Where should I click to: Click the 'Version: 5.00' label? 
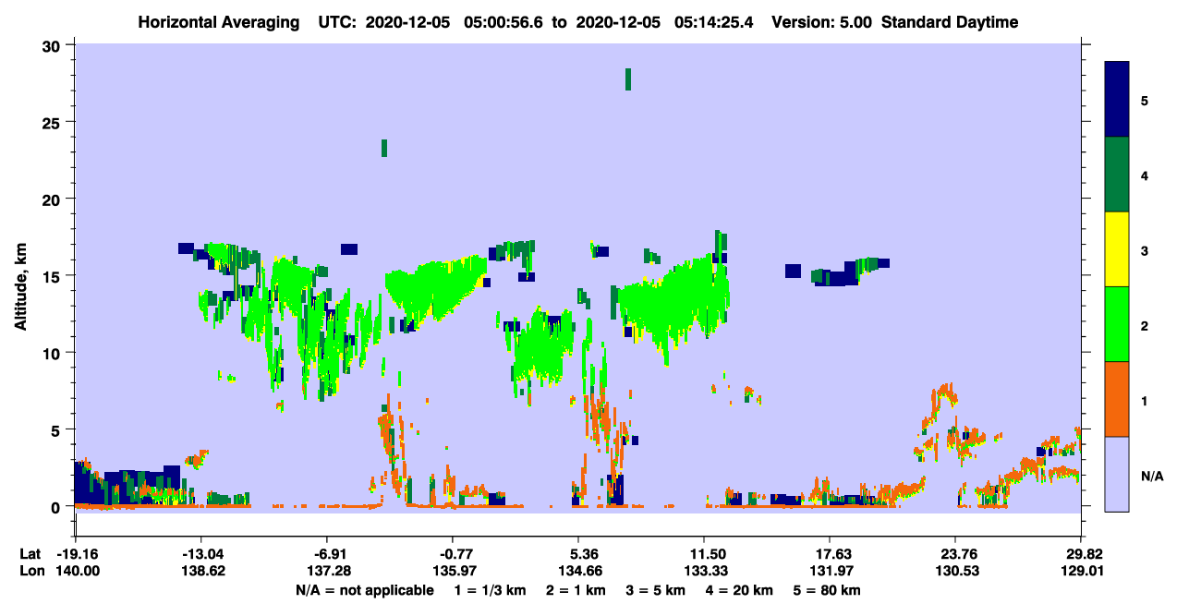(821, 22)
